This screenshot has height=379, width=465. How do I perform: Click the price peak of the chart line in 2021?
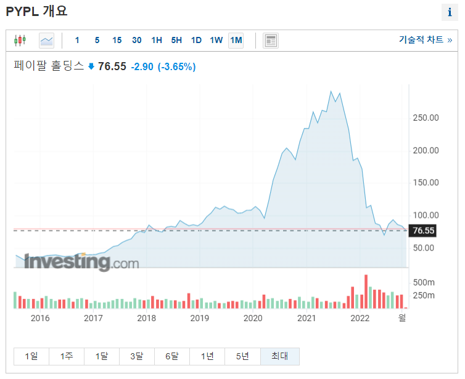click(331, 92)
